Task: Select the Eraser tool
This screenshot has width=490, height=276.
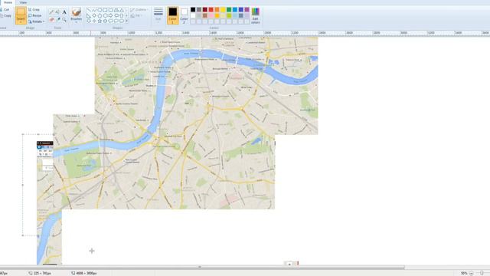Action: (x=51, y=19)
